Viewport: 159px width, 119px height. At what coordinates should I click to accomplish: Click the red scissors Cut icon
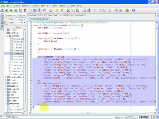pos(68,10)
